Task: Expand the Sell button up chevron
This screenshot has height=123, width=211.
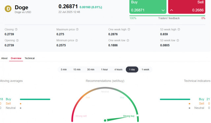Action: pos(171,10)
